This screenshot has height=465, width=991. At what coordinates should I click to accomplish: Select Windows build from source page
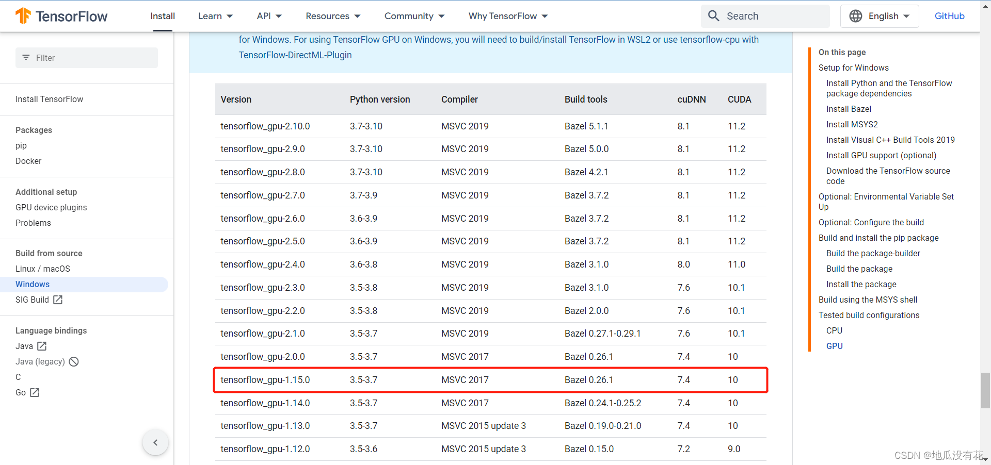84,284
